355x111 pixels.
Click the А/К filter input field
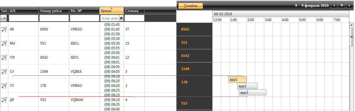click(x=24, y=18)
